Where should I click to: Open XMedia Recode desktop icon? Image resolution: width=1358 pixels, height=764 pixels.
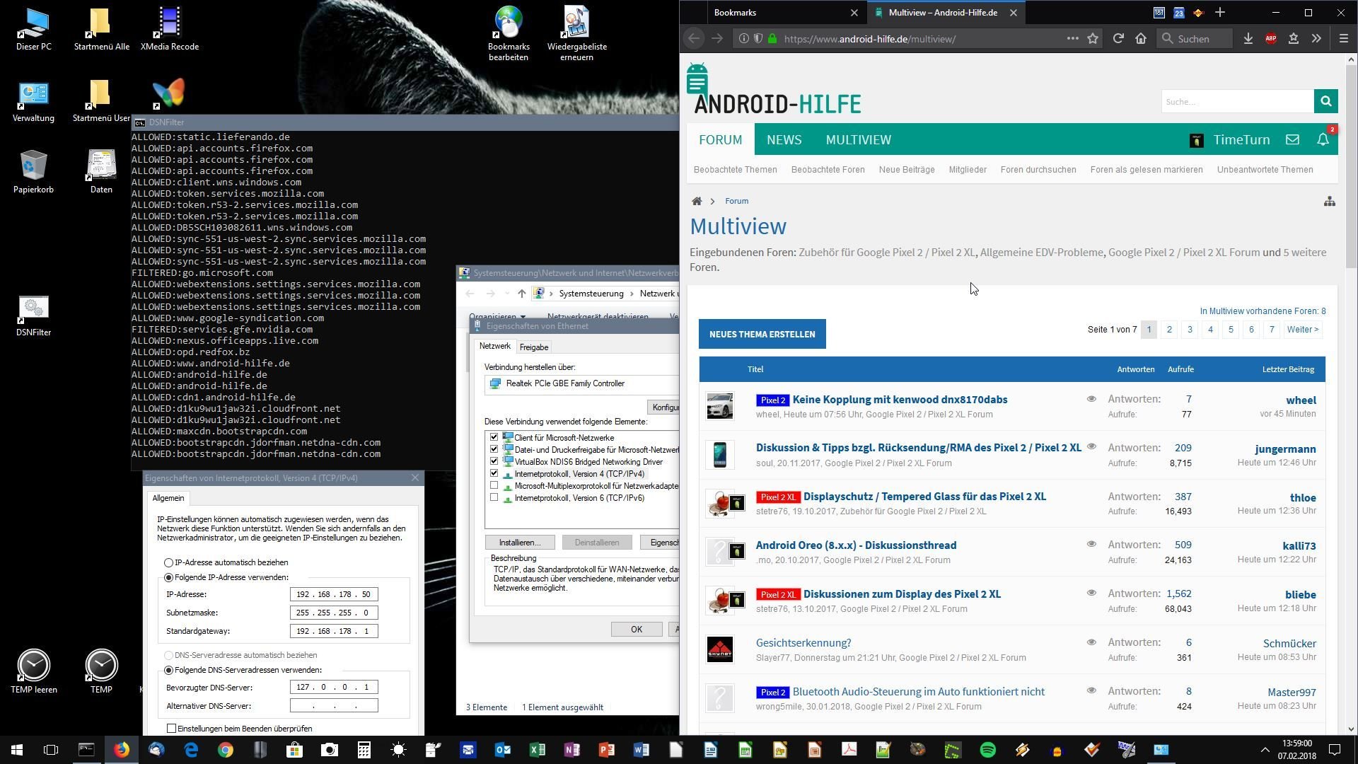(x=169, y=29)
